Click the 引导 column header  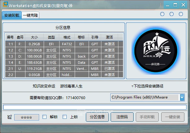(95, 37)
